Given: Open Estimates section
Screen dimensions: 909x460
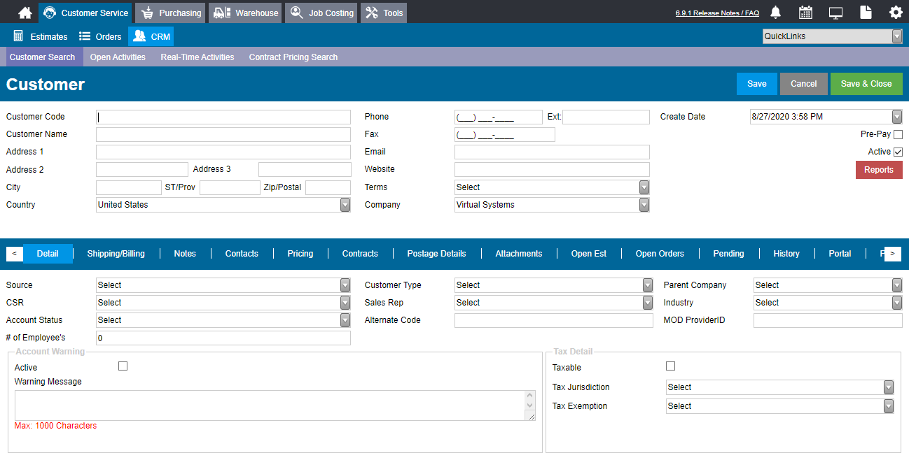Looking at the screenshot, I should pos(41,36).
